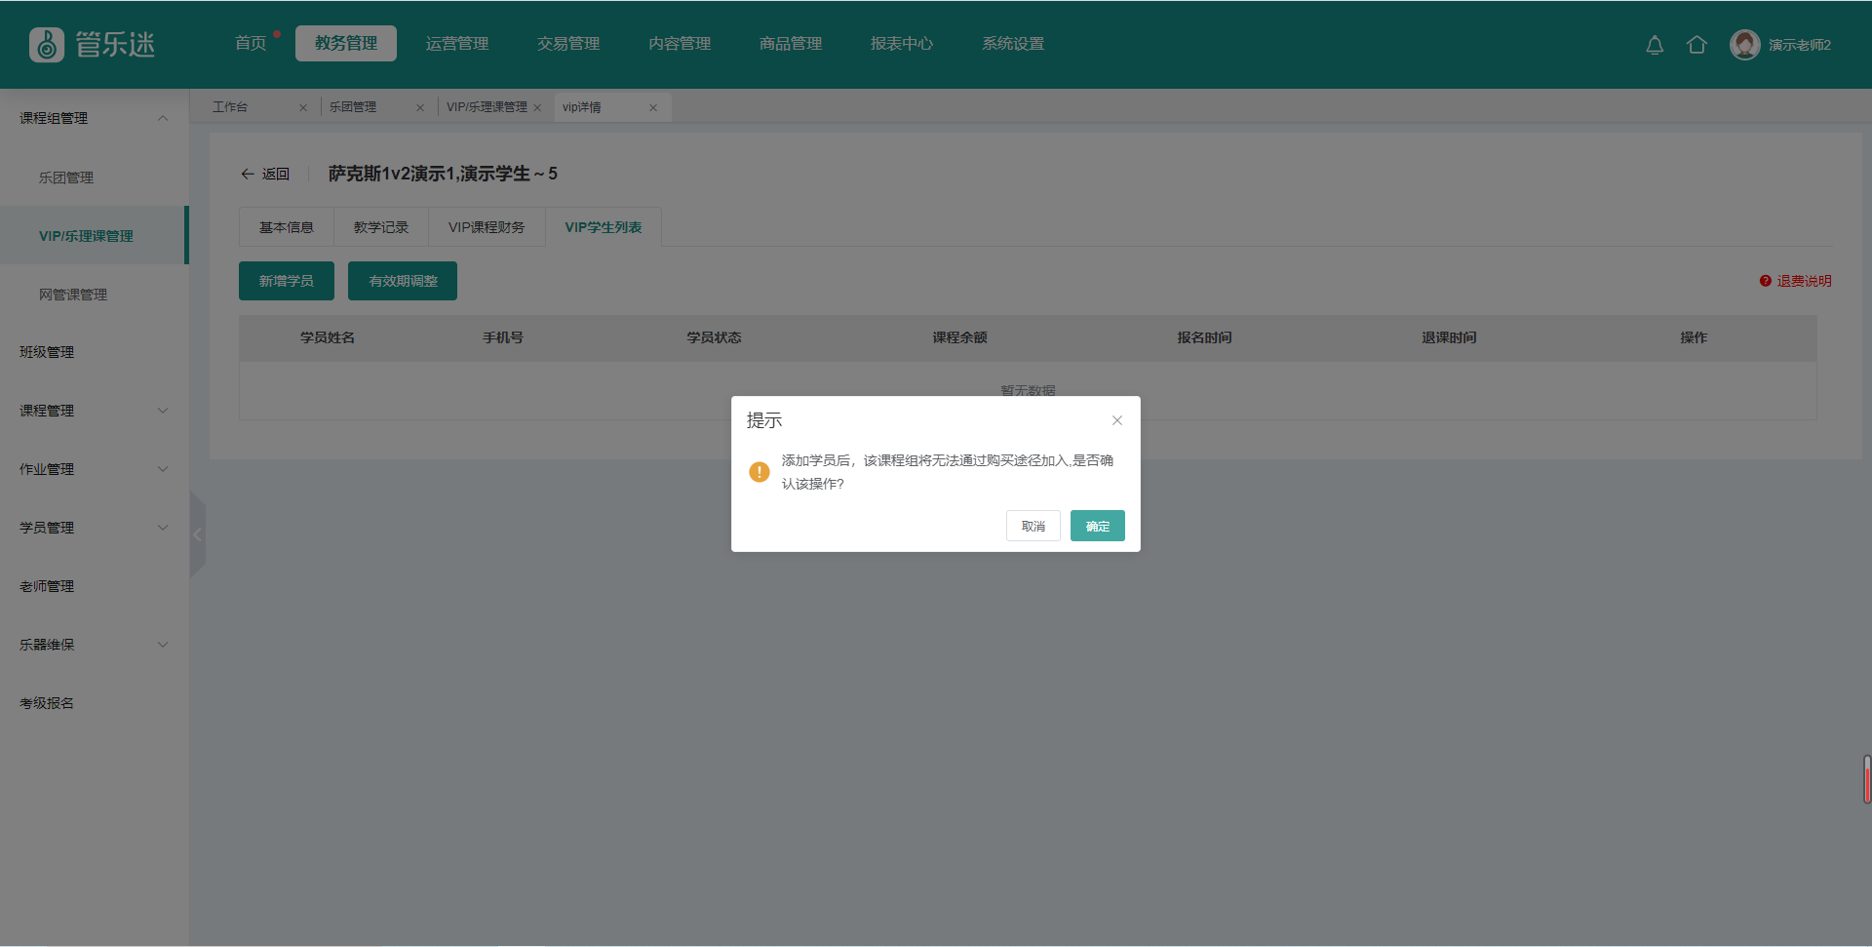Open the 退费说明 help link

coord(1795,281)
